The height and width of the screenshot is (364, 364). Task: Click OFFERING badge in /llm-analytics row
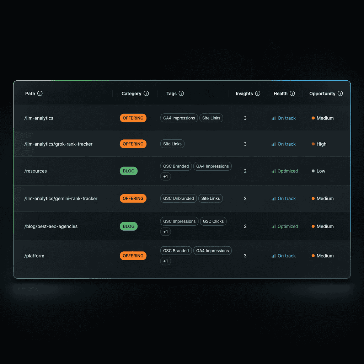point(133,118)
